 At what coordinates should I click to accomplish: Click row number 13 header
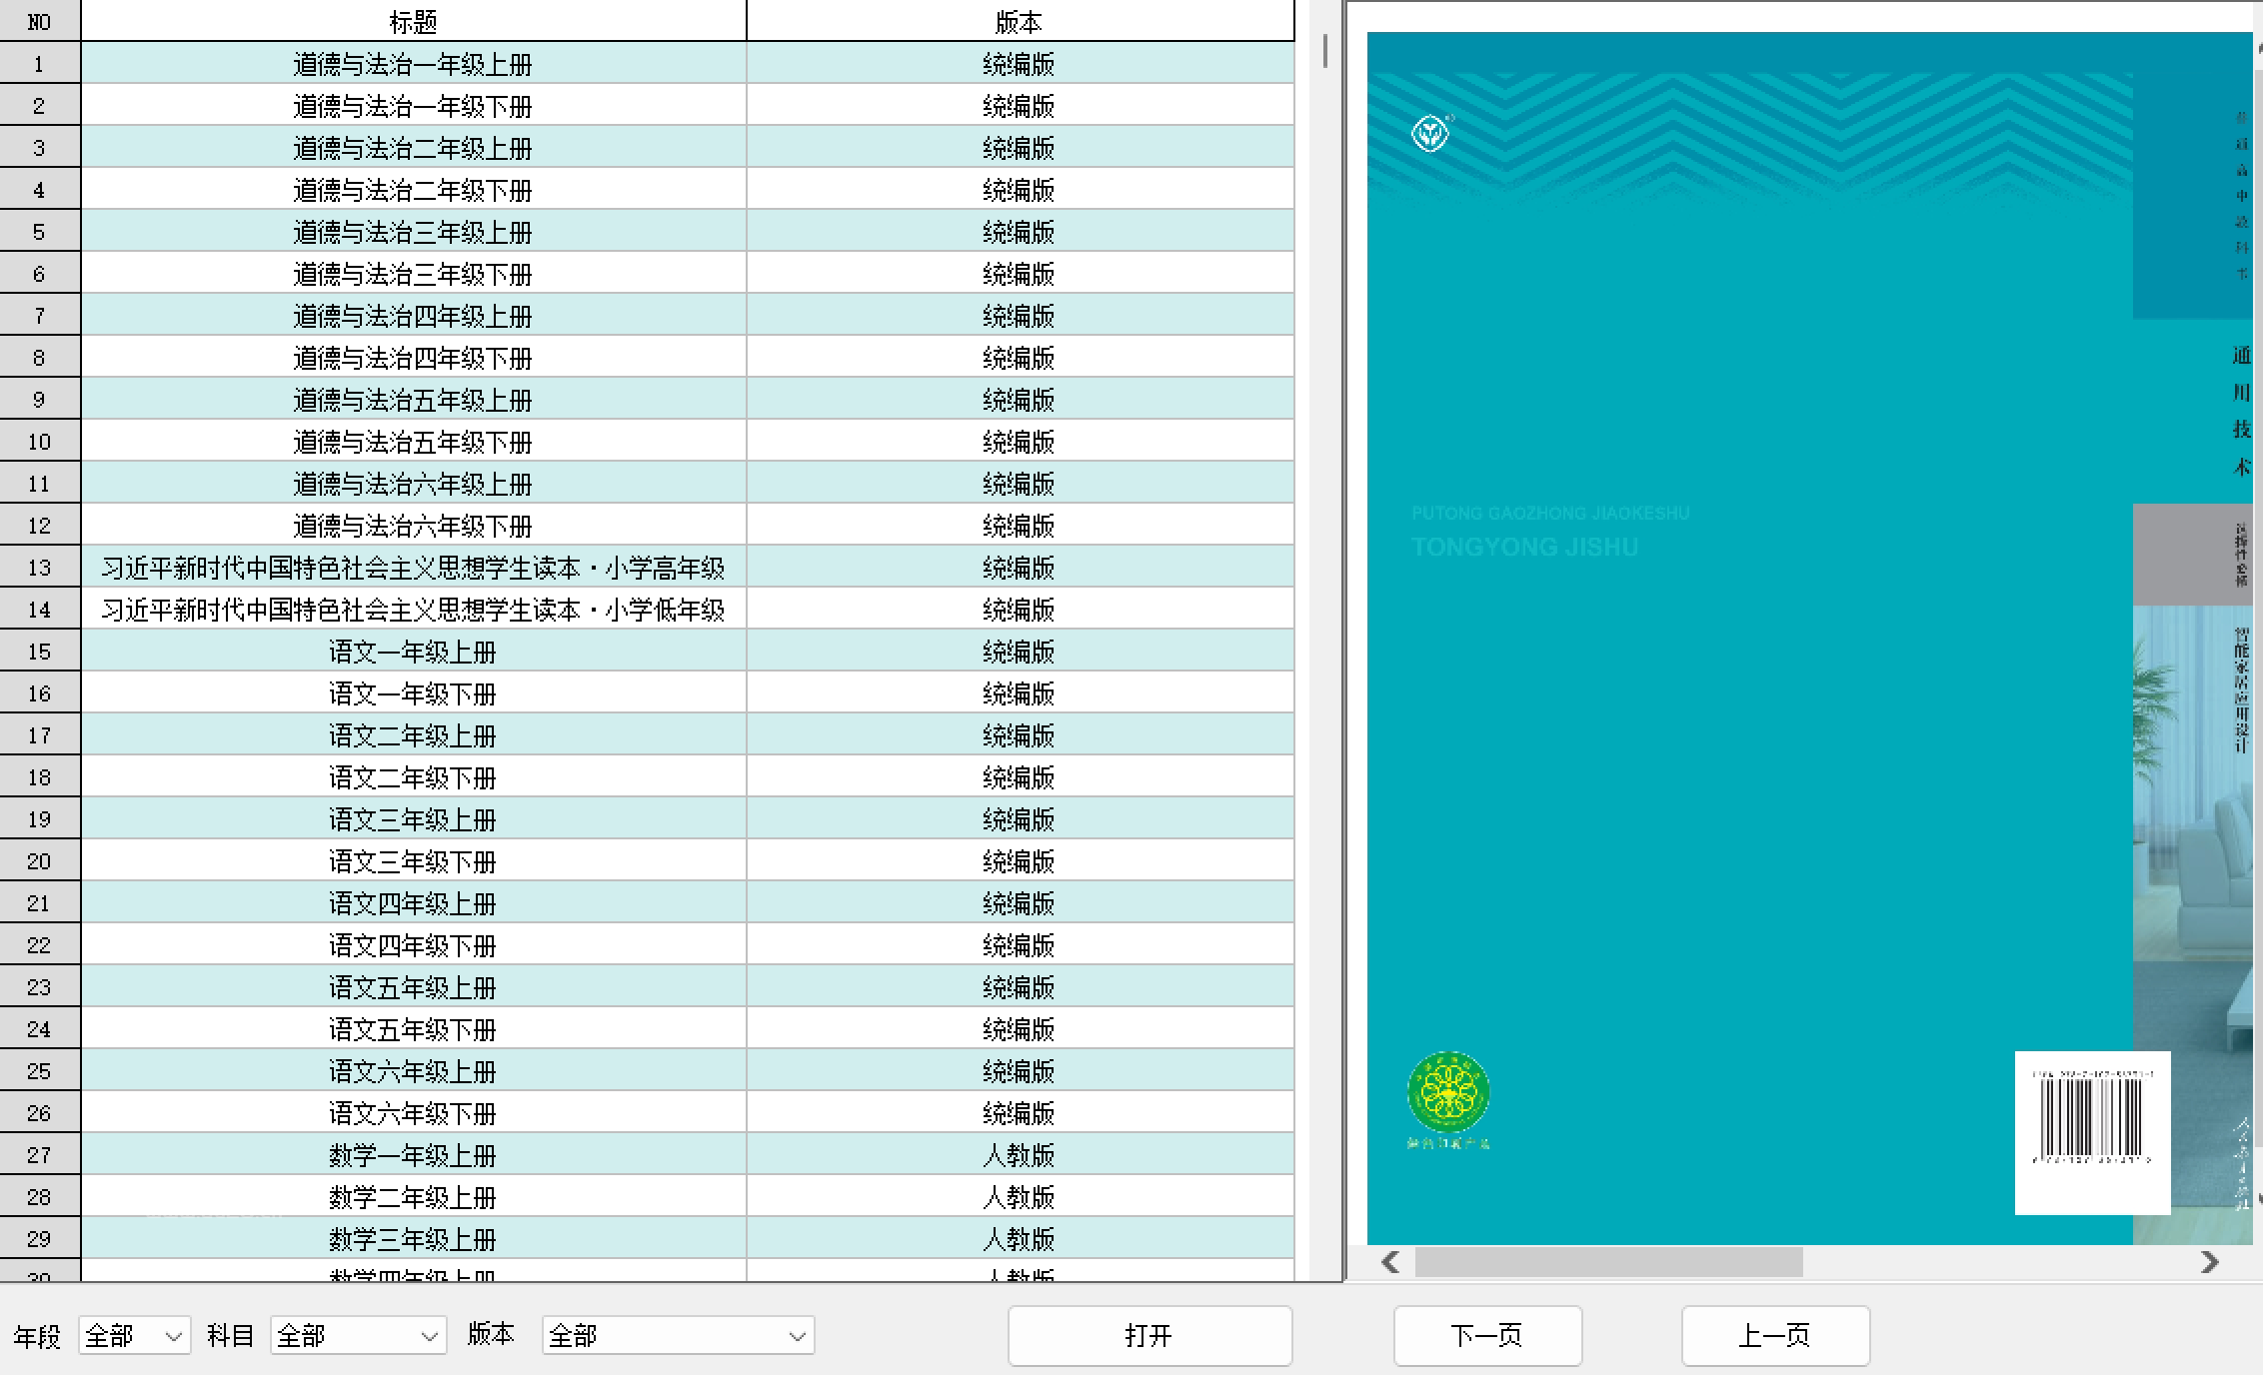click(x=40, y=567)
